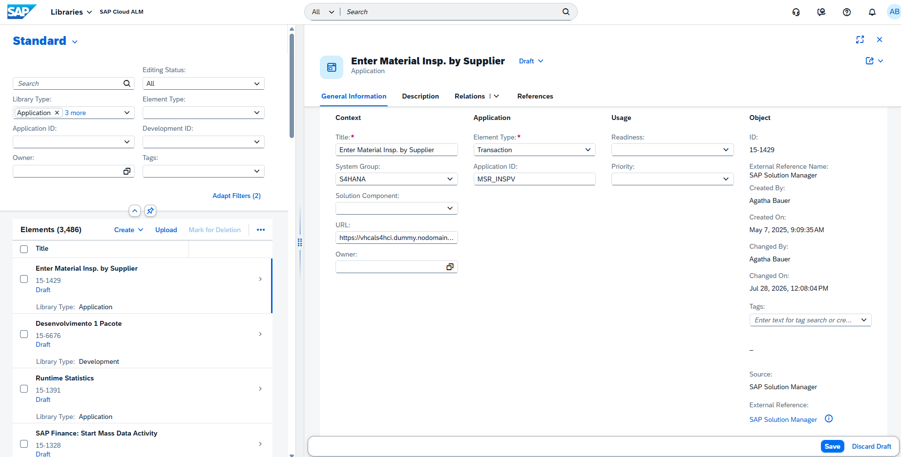The height and width of the screenshot is (457, 901).
Task: Switch to the References tab
Action: [535, 96]
